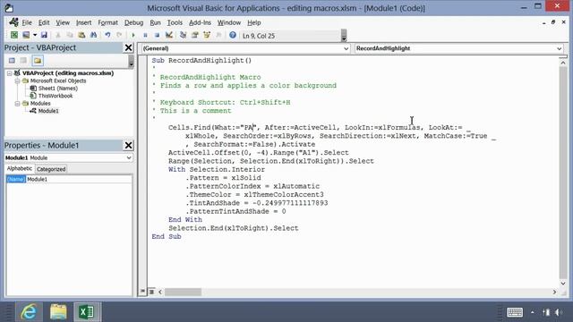573x322 pixels.
Task: Save the project with the disk icon
Action: [44, 35]
